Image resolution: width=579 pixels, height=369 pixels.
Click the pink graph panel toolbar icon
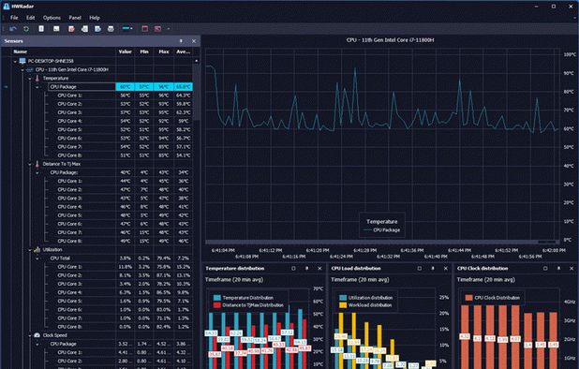click(157, 28)
